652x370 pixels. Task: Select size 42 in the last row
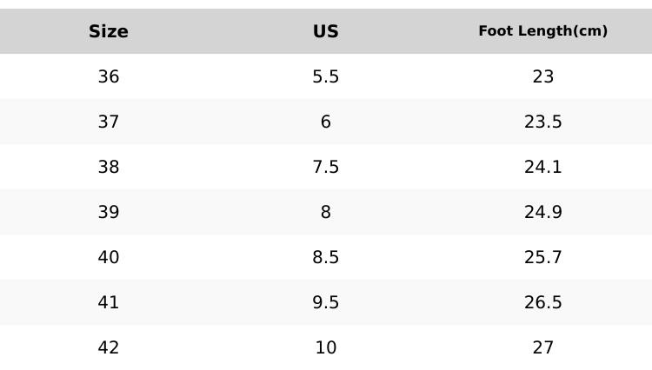tap(109, 347)
